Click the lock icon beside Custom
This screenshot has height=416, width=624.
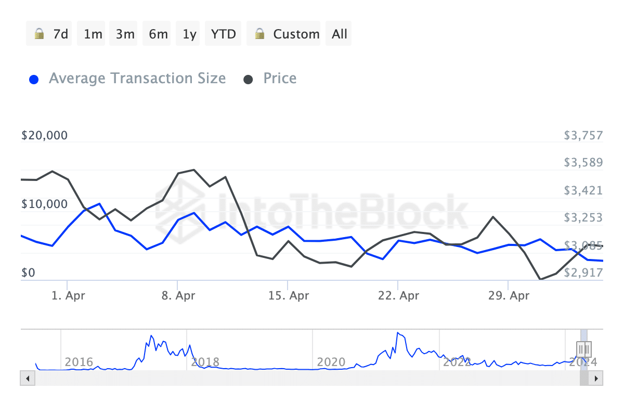(x=259, y=34)
